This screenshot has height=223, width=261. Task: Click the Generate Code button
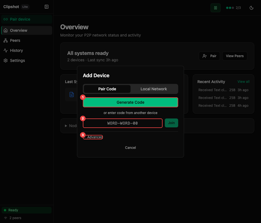pos(130,102)
